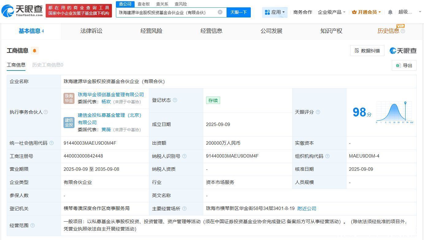Click the 导出 export button

tap(404, 66)
